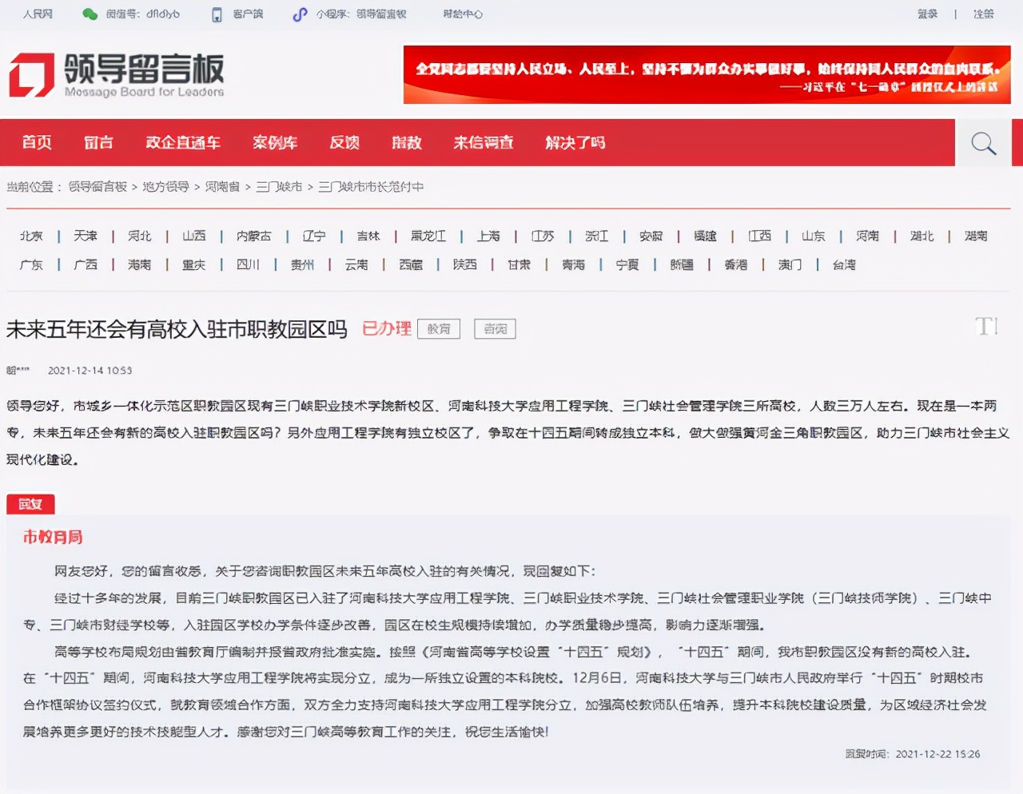Open the 留言 navigation tab
Screen dimensions: 1023x794
pos(98,142)
